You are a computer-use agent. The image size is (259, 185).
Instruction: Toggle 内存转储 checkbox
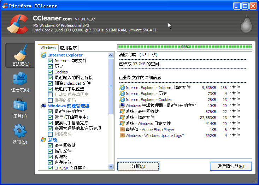[x=51, y=162]
